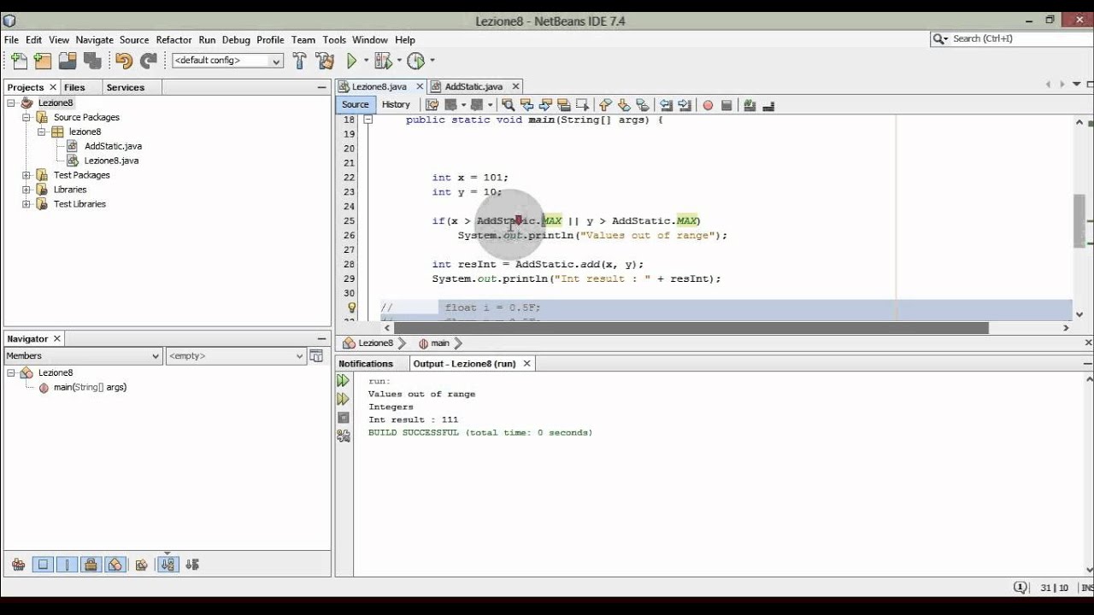This screenshot has height=615, width=1094.
Task: Click the New Project toolbar icon
Action: click(x=43, y=61)
